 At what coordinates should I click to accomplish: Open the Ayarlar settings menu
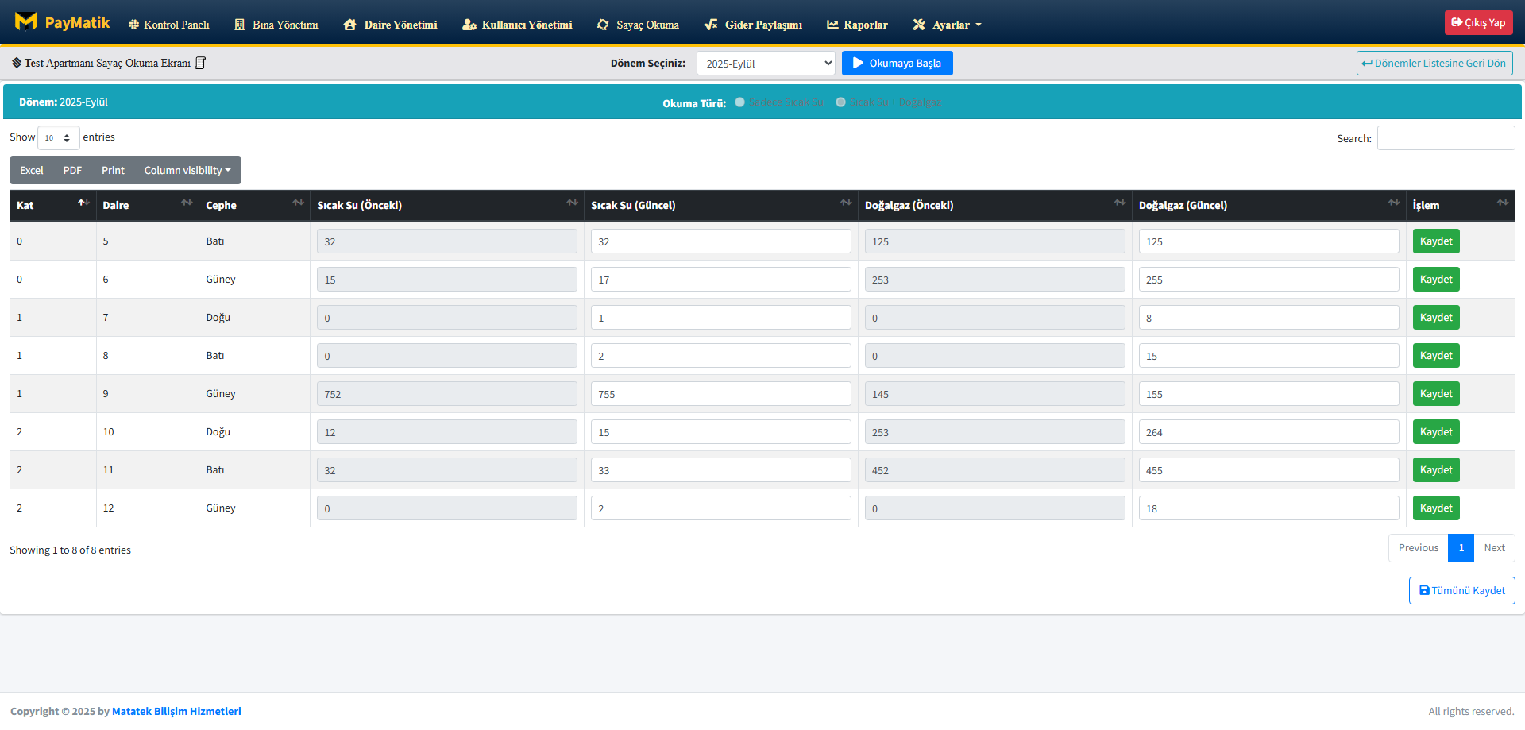(947, 25)
